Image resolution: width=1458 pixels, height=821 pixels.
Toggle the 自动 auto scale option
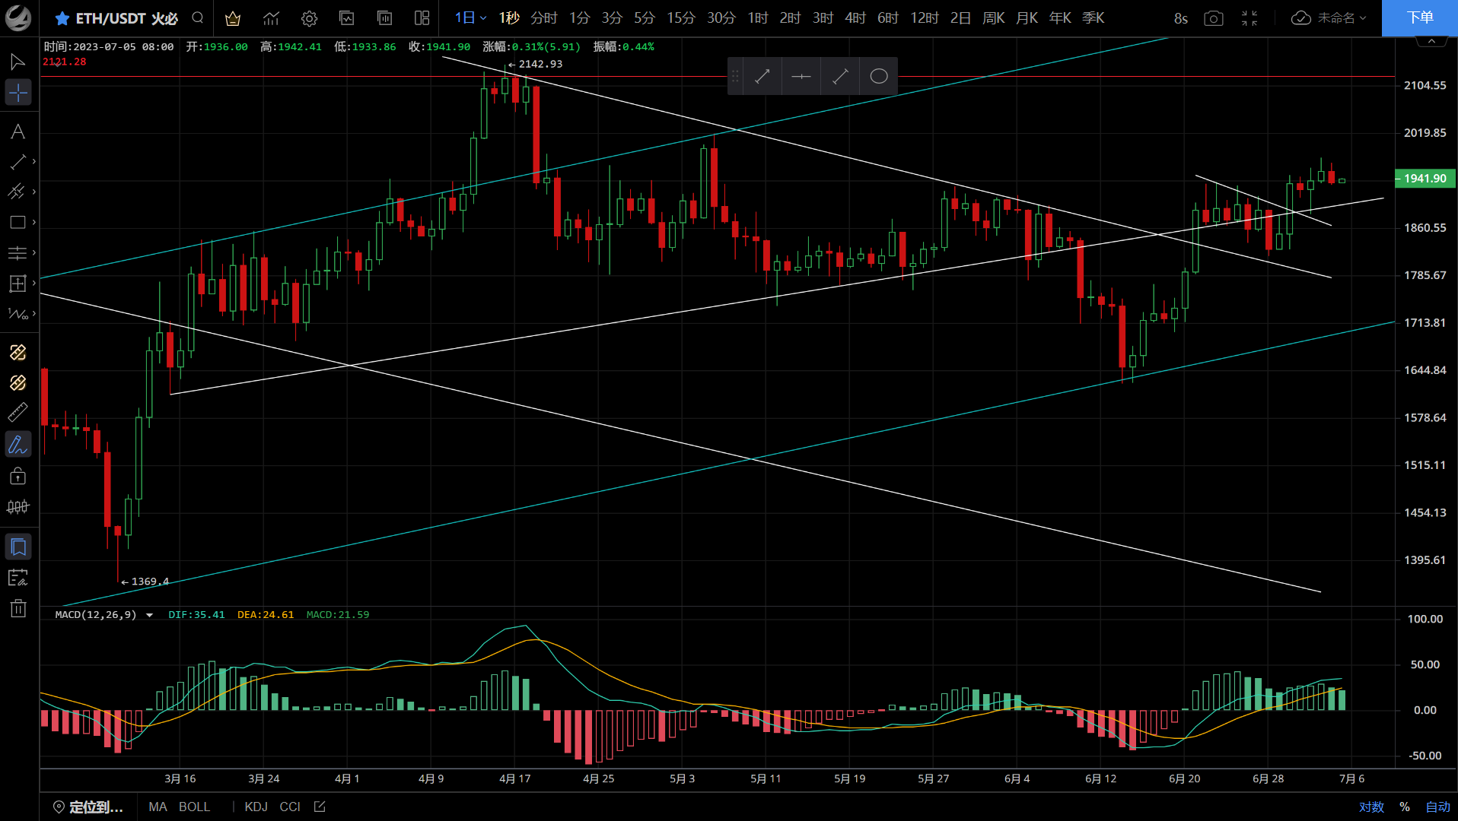[x=1437, y=807]
